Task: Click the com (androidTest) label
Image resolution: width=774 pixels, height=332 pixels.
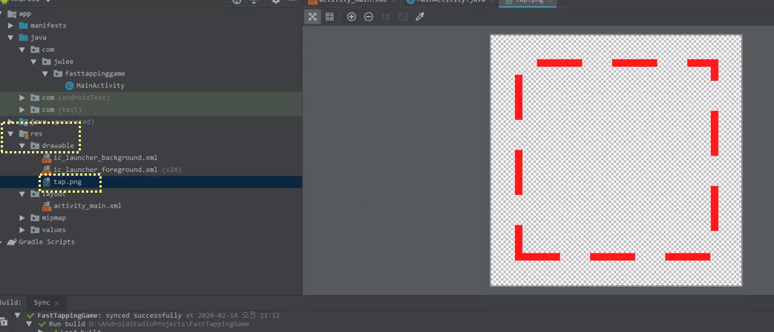Action: [76, 98]
